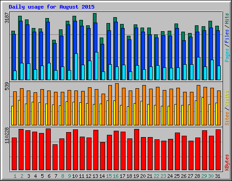Click the blue Files legend label
The width and height of the screenshot is (232, 181).
227,36
